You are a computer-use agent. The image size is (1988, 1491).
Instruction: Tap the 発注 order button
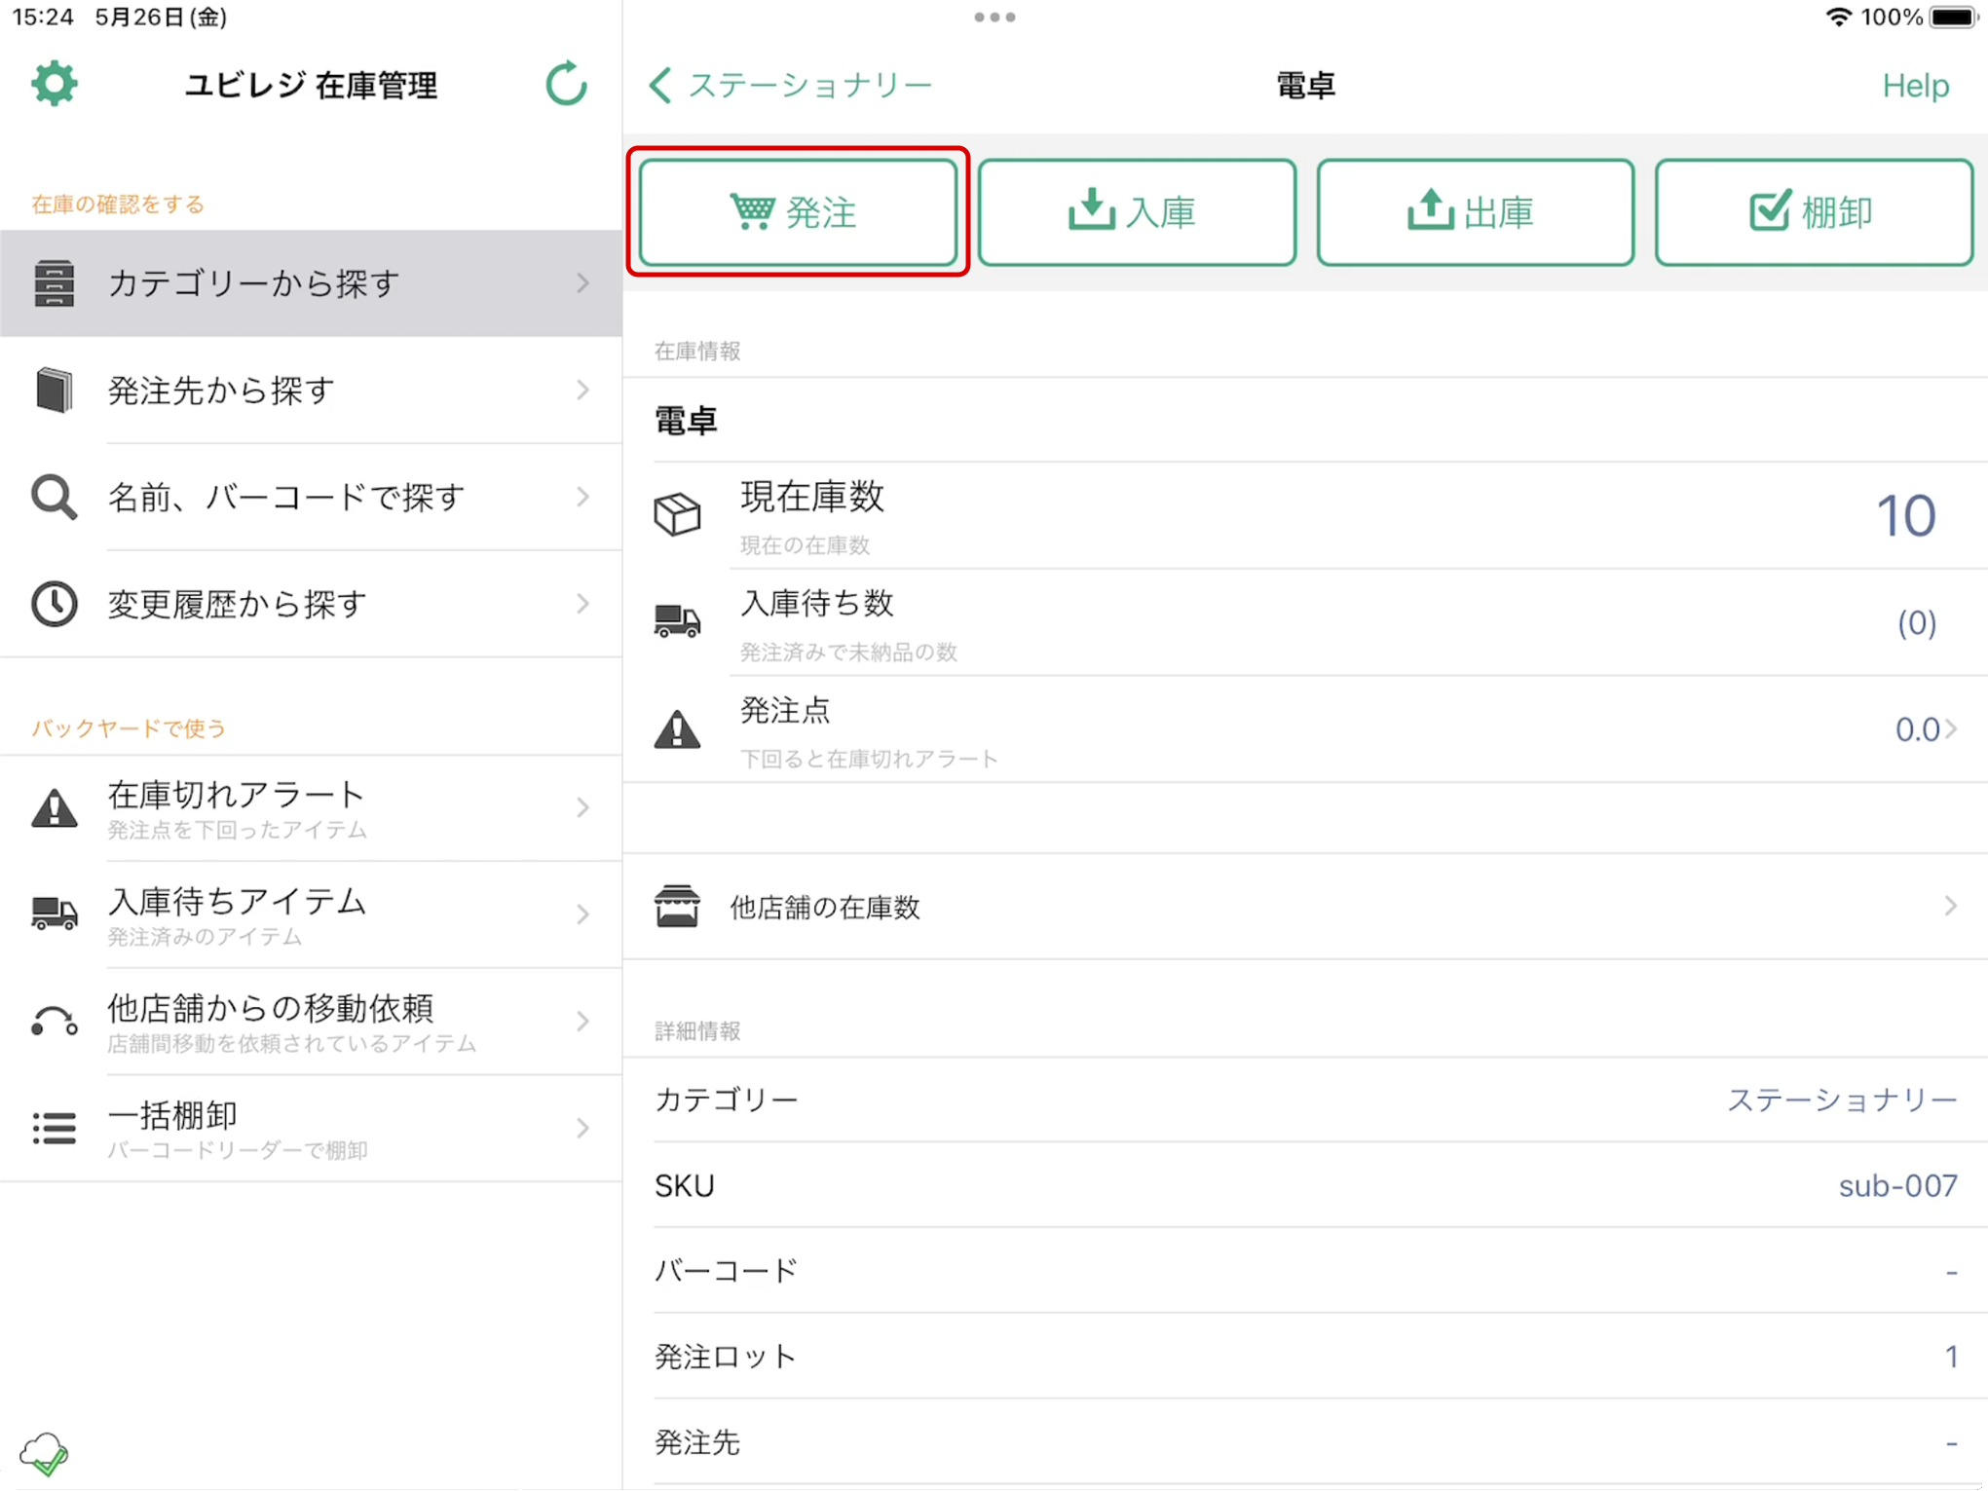click(798, 212)
